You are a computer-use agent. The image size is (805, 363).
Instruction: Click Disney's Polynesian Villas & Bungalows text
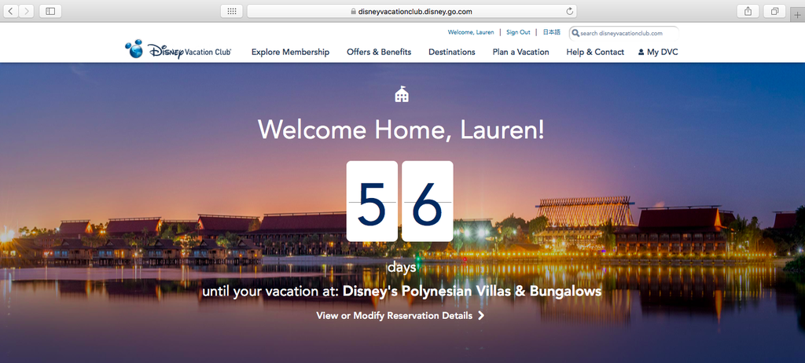(472, 291)
